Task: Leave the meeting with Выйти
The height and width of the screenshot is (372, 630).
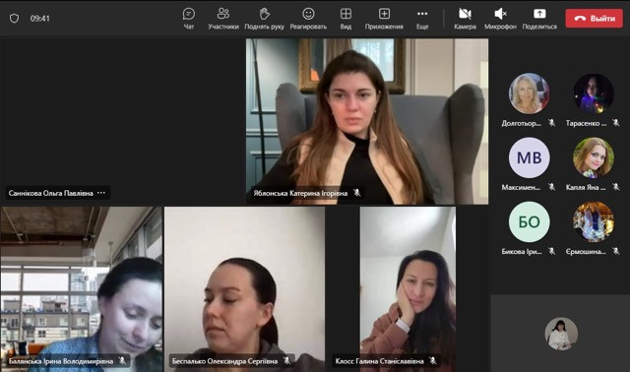Action: point(595,19)
